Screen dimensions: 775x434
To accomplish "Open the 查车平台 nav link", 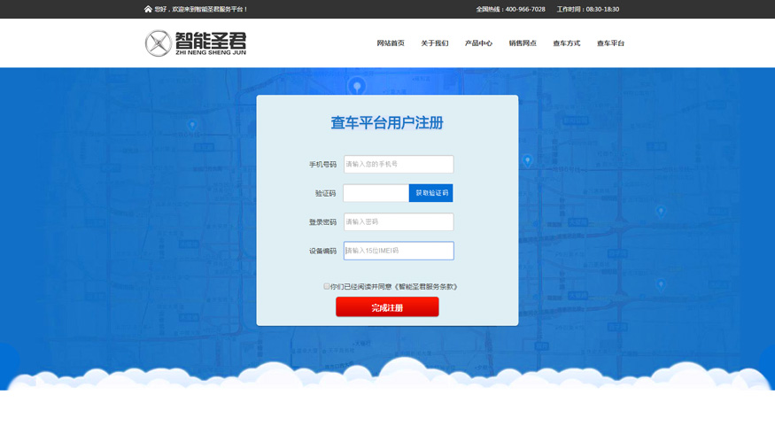I will 610,43.
